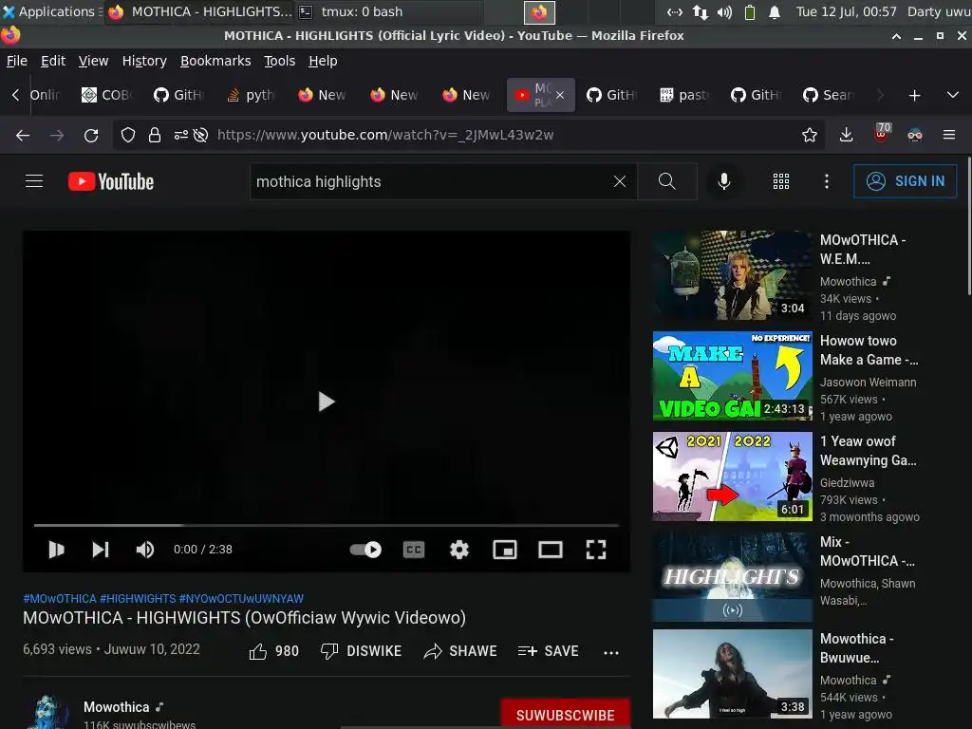Open the YouTube guide hamburger menu
Screen dimensions: 972x729
(x=34, y=181)
